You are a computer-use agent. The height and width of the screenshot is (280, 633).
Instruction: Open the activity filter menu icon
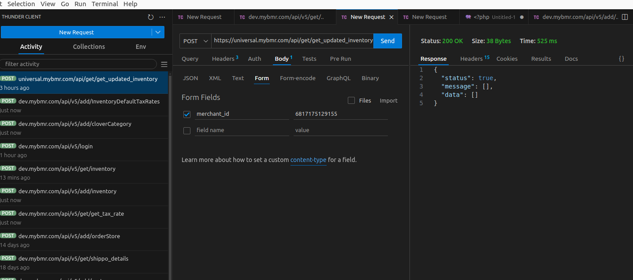[164, 64]
